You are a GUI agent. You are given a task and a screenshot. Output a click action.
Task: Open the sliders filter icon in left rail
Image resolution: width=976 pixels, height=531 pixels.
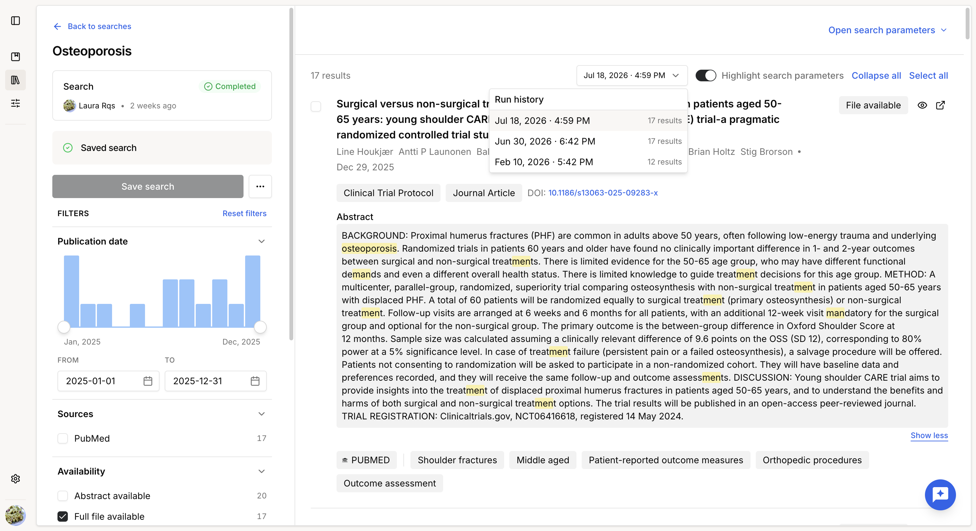point(16,103)
